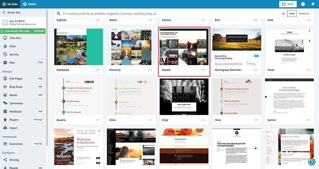Open the Singl theme preview
Screen dimensions: 319x169
pyautogui.click(x=184, y=97)
